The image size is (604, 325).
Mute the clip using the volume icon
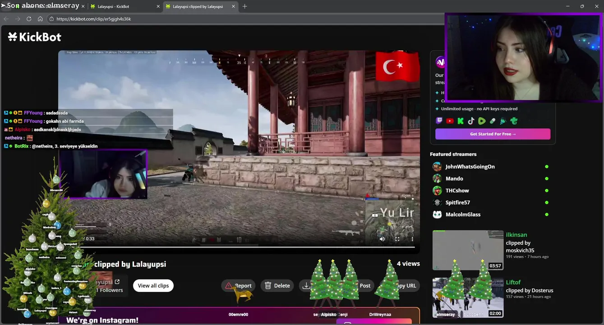[382, 239]
